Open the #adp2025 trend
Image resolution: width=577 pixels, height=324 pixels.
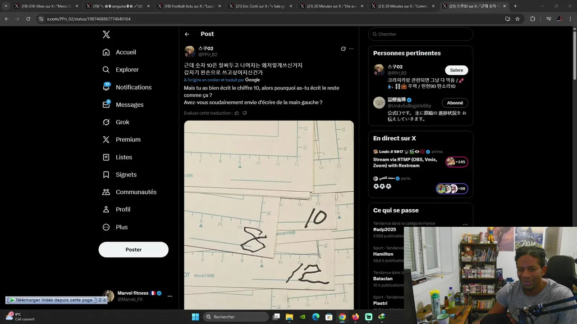pos(385,229)
